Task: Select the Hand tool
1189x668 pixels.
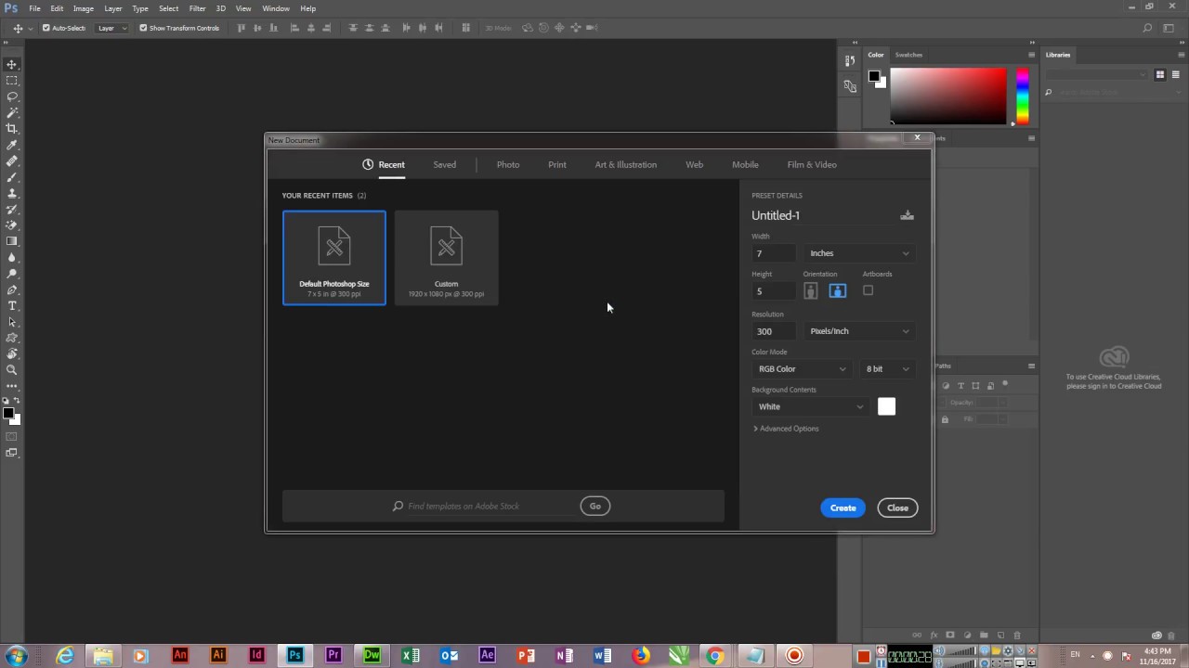Action: pyautogui.click(x=12, y=353)
